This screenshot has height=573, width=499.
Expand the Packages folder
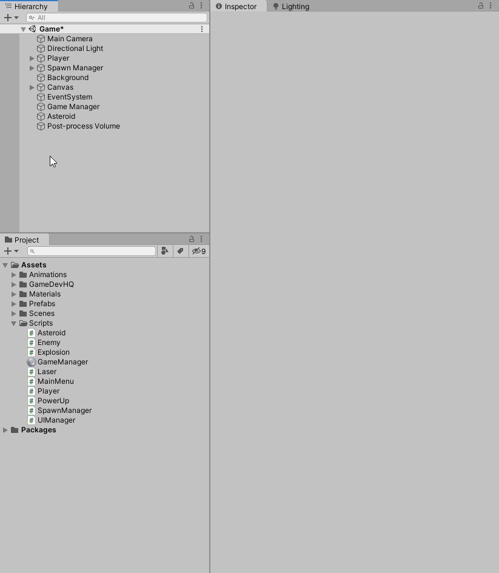[5, 430]
